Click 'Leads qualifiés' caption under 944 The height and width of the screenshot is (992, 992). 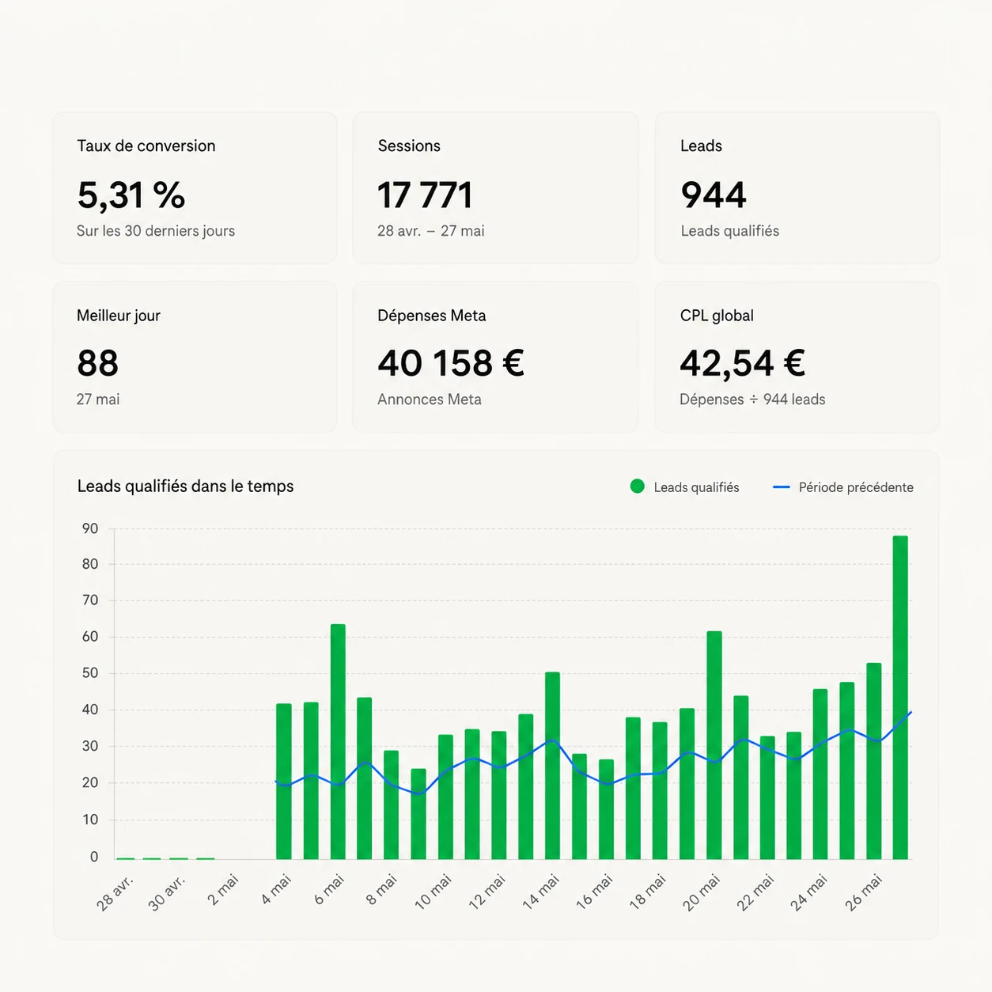coord(730,231)
